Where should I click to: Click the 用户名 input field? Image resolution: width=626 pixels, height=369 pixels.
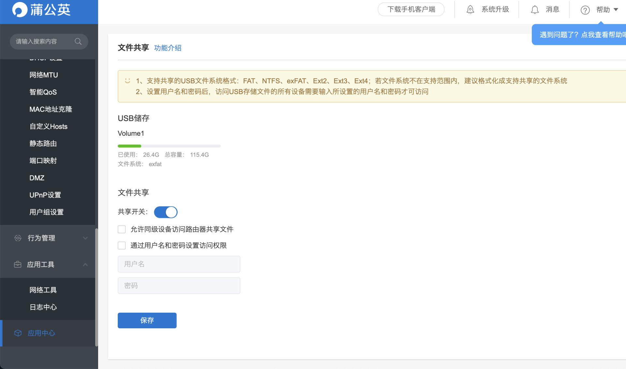click(x=179, y=264)
